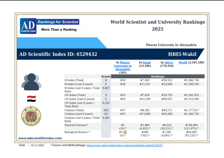Click the date 14.11.2024

(37, 145)
